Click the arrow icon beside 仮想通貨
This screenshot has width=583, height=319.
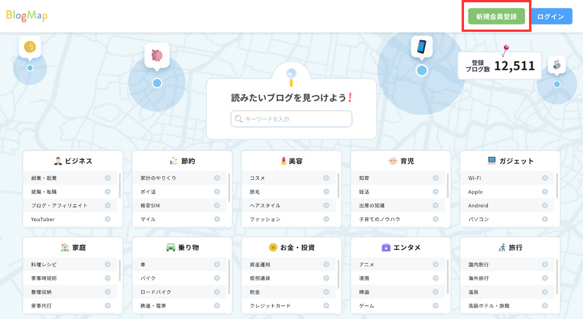click(x=326, y=278)
